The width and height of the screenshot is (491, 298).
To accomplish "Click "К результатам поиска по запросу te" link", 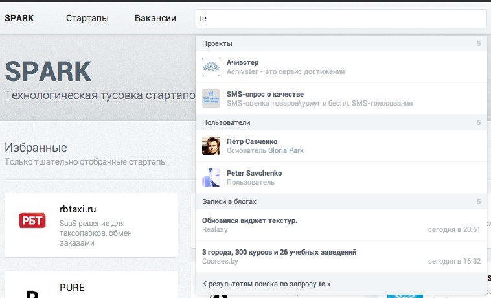I will pos(266,284).
